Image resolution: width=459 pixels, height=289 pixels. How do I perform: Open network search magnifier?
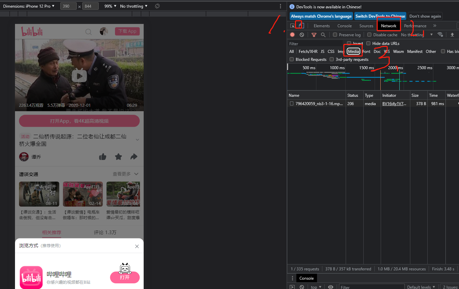click(x=323, y=35)
